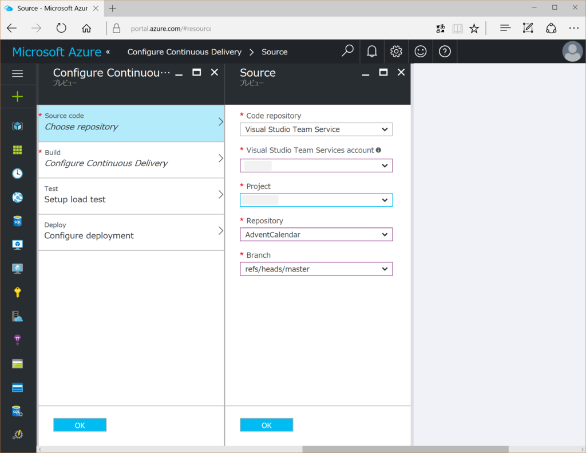This screenshot has width=586, height=453.
Task: Click OK in Configure Continuous Delivery blade
Action: (80, 425)
